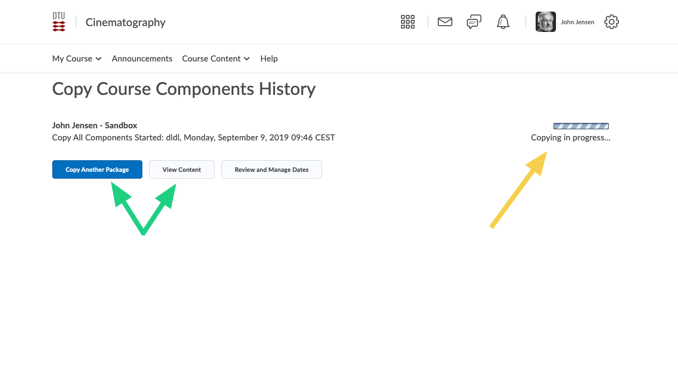Click the Copying in progress status text

coord(570,137)
